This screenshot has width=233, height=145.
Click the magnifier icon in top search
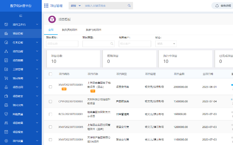(x=129, y=5)
